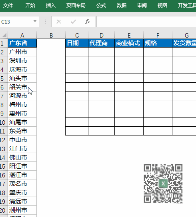Open the 数据 ribbon tab
Screen dimensions: 196x217
[x=122, y=6]
